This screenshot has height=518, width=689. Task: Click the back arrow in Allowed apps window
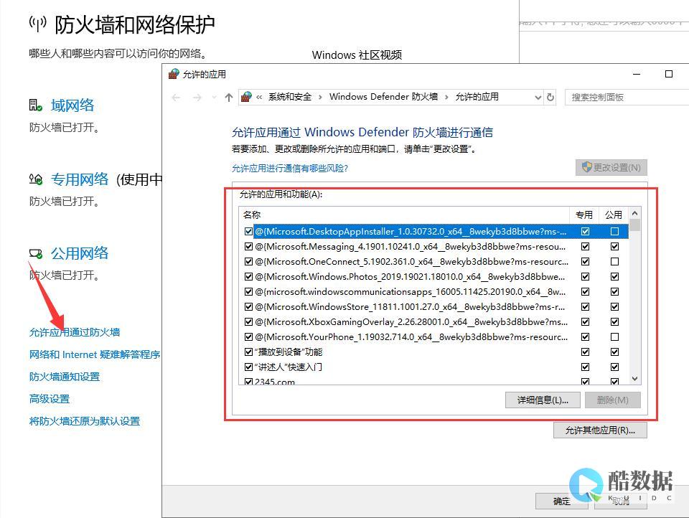[177, 98]
